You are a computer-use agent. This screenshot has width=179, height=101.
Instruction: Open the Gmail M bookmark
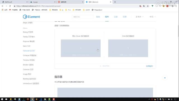coord(13,10)
